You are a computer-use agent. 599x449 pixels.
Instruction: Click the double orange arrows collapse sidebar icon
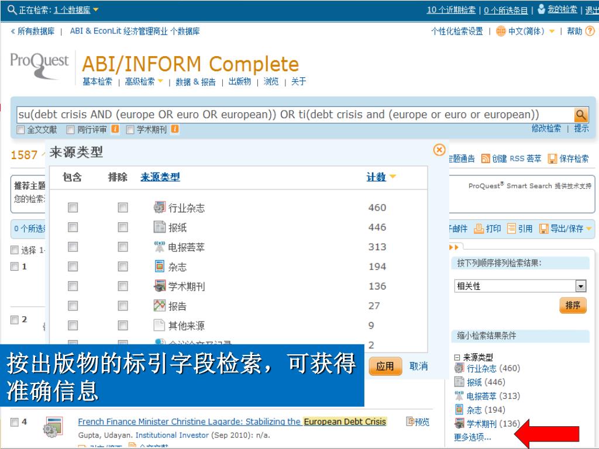pyautogui.click(x=453, y=247)
